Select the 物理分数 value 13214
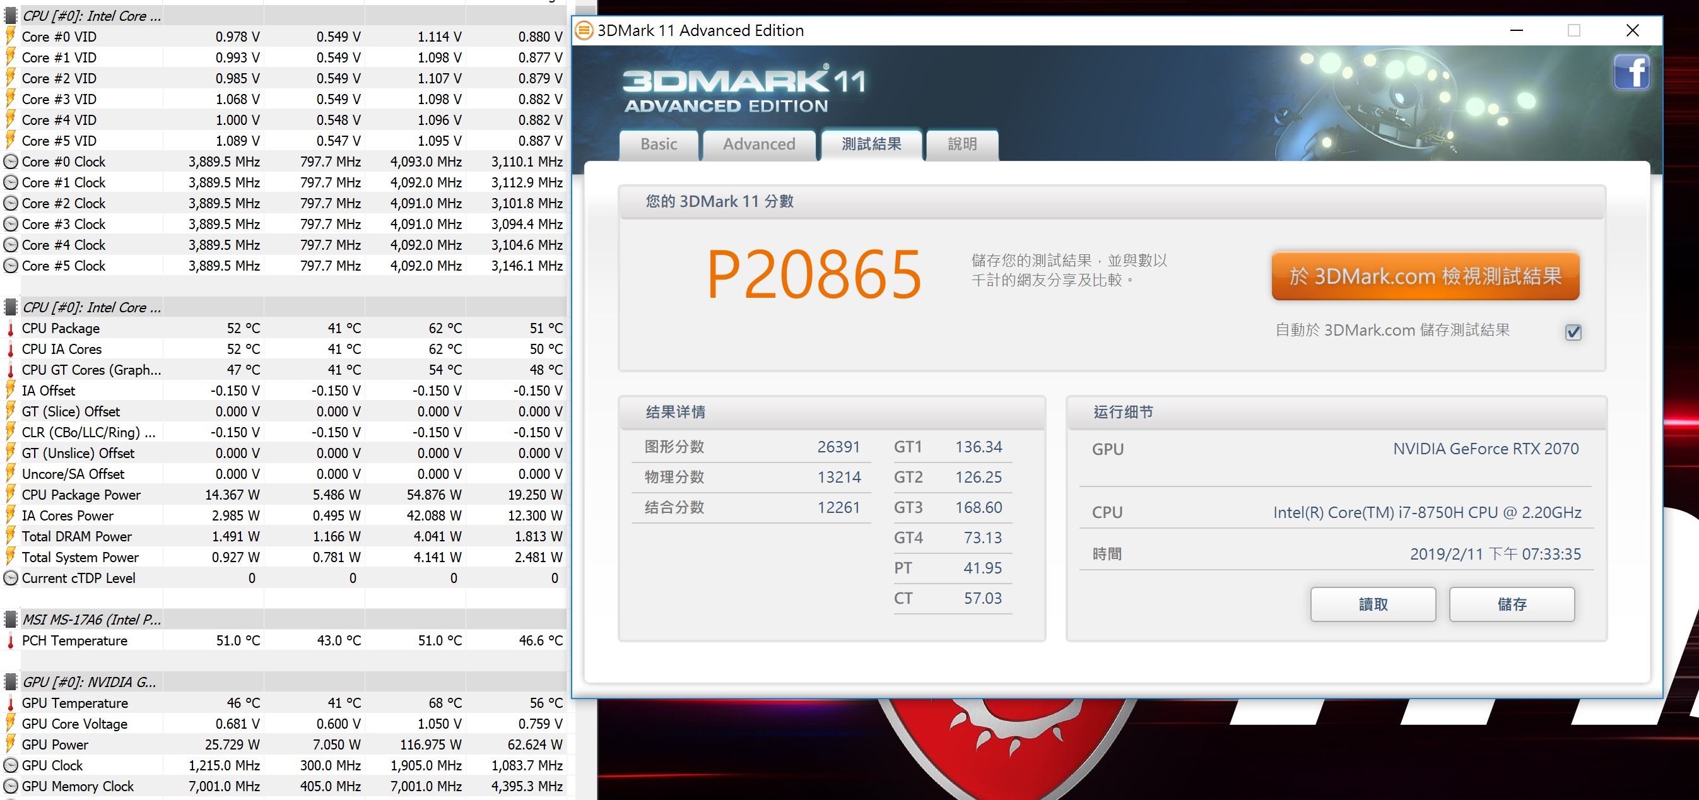The image size is (1699, 800). tap(838, 477)
